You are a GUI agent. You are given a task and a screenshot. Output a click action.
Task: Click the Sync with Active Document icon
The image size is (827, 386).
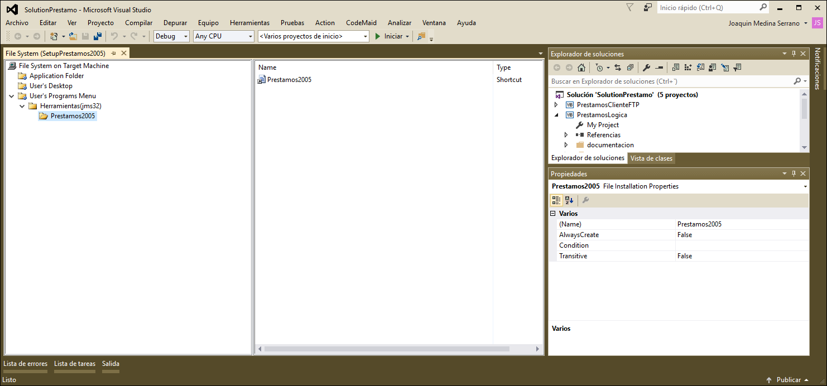click(618, 67)
